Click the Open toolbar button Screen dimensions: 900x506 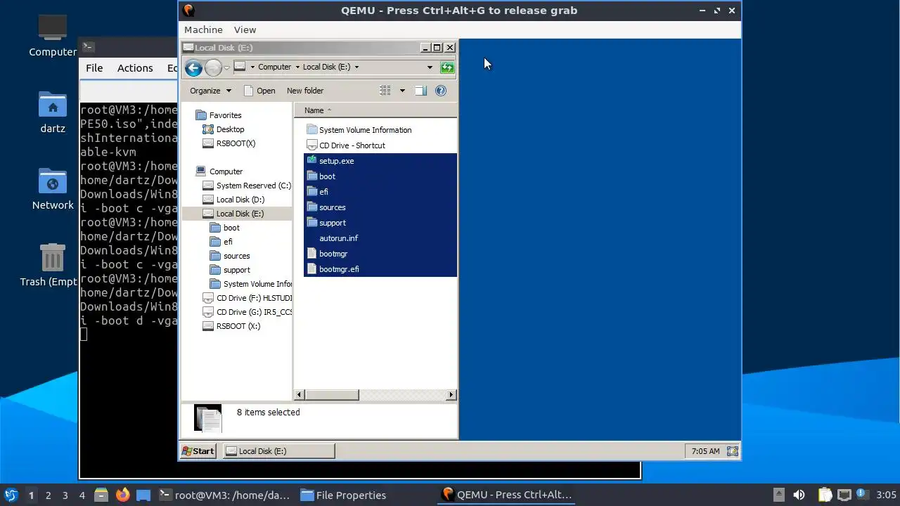(259, 91)
